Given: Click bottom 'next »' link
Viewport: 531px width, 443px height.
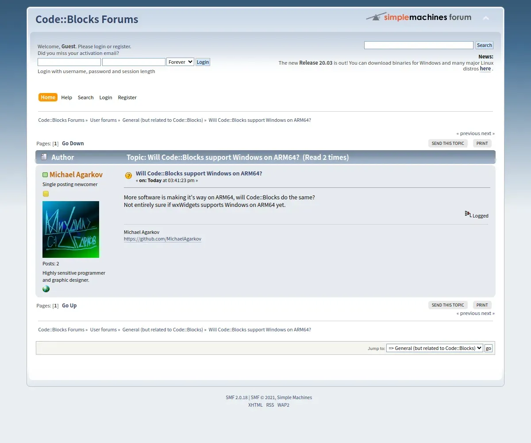Looking at the screenshot, I should pyautogui.click(x=488, y=313).
